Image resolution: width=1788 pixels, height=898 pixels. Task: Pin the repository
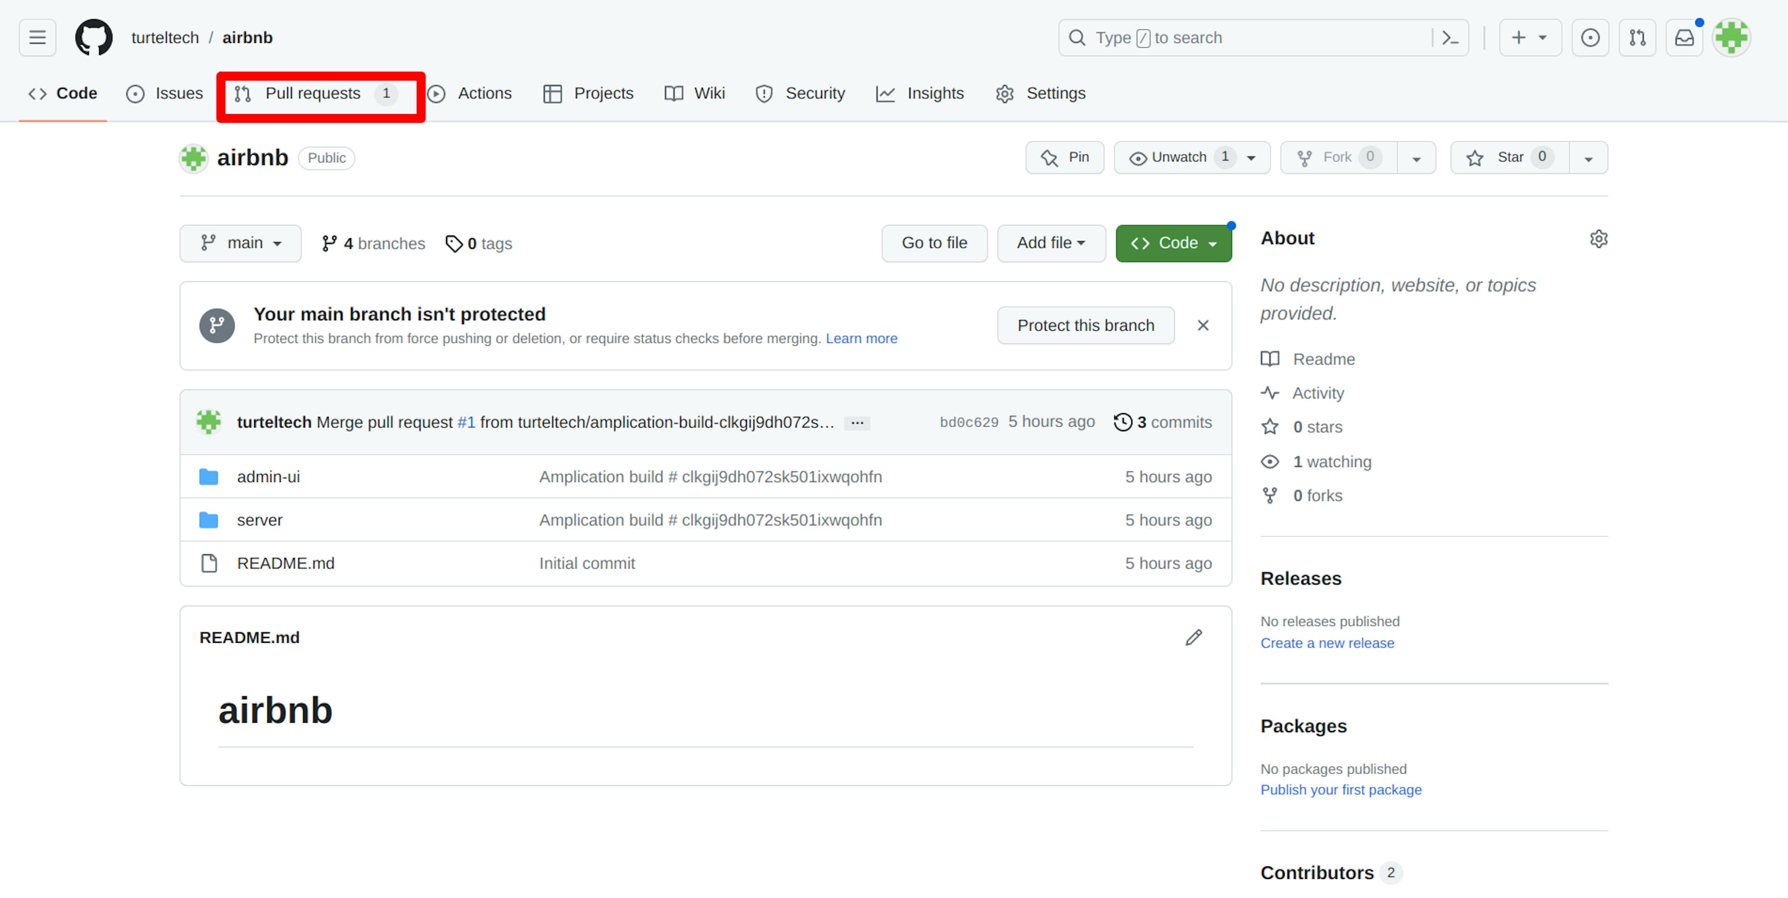(1065, 157)
